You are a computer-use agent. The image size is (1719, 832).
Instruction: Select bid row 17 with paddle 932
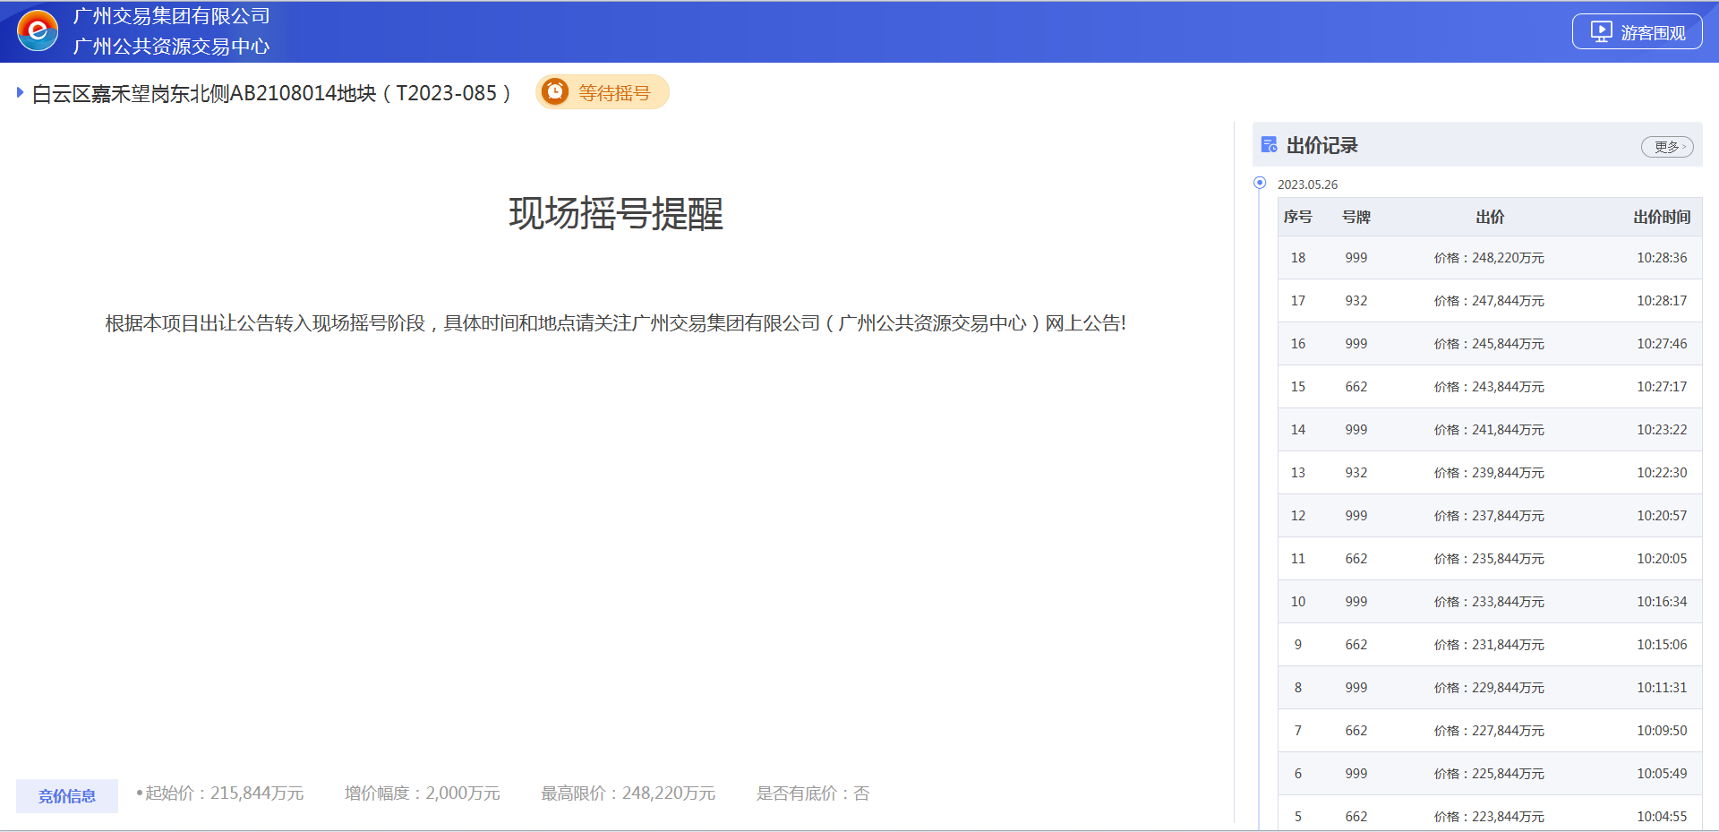click(x=1488, y=301)
